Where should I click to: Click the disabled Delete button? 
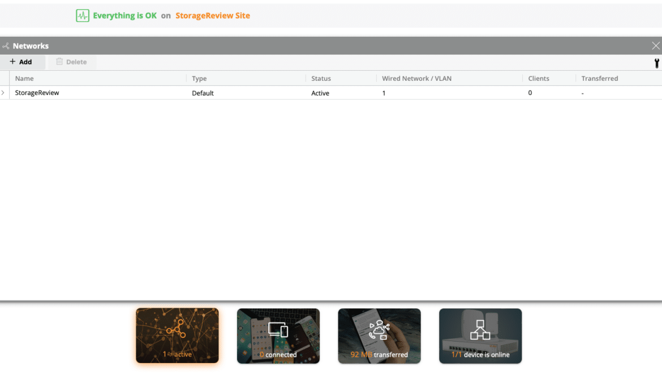(71, 62)
